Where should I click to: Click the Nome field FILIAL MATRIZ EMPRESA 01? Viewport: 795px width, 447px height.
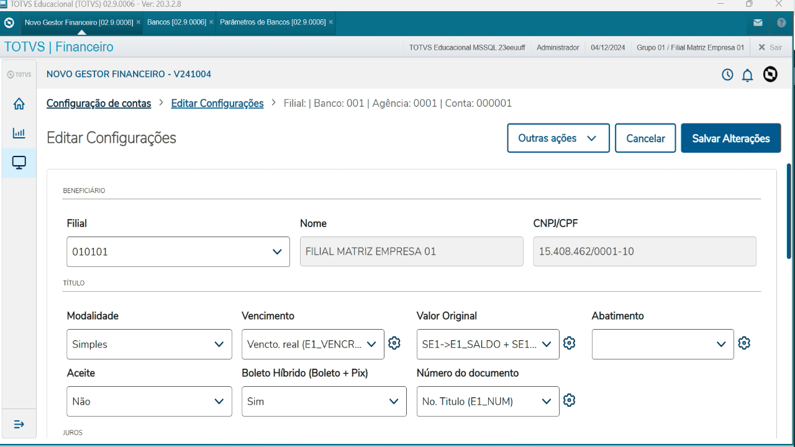(x=412, y=251)
